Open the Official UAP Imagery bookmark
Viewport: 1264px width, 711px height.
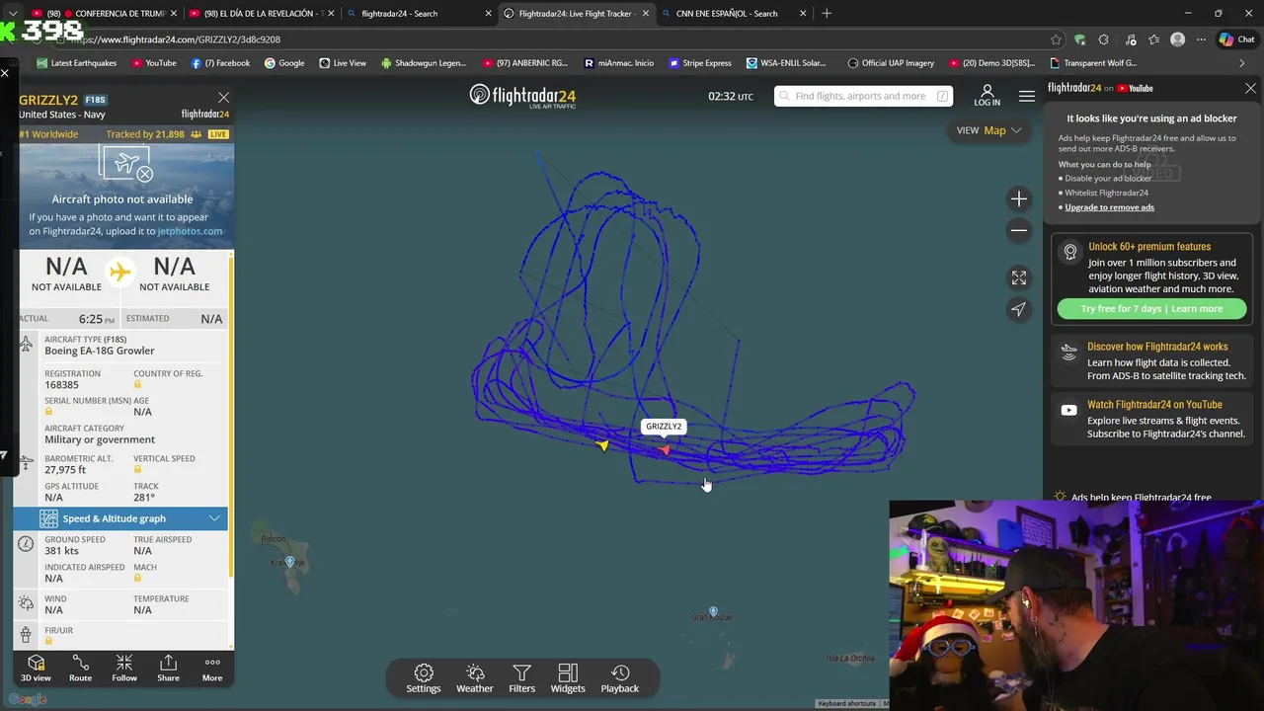[891, 63]
